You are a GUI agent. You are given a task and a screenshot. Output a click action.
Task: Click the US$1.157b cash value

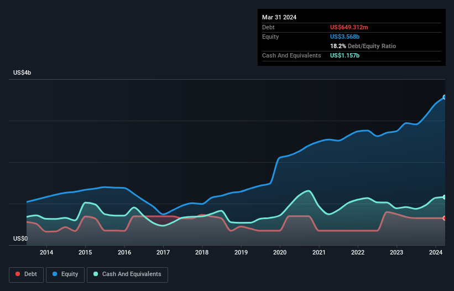[345, 55]
